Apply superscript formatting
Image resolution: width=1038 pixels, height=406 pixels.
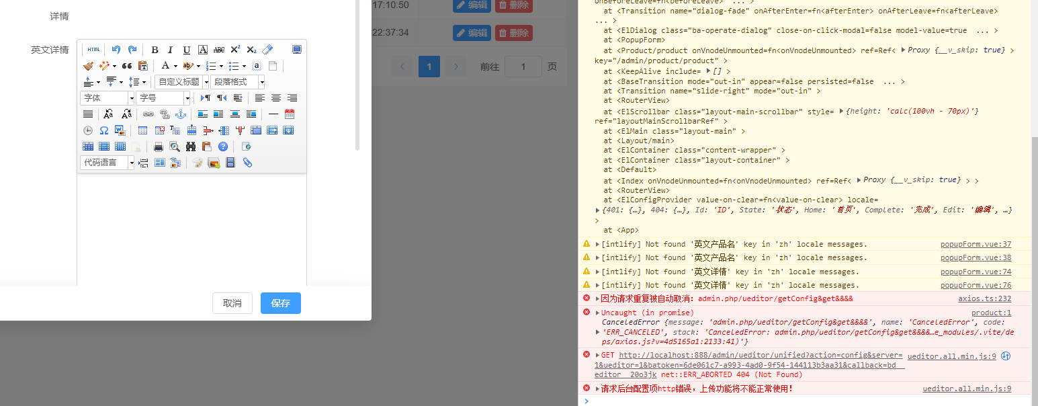pyautogui.click(x=235, y=50)
